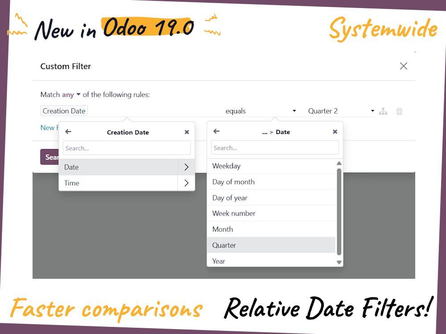Viewport: 446px width, 334px height.
Task: Choose the Week number option
Action: (271, 213)
